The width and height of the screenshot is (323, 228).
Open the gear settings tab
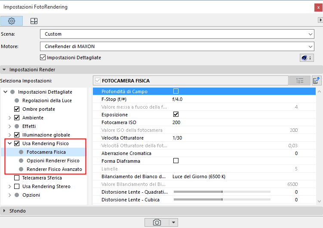(x=12, y=21)
